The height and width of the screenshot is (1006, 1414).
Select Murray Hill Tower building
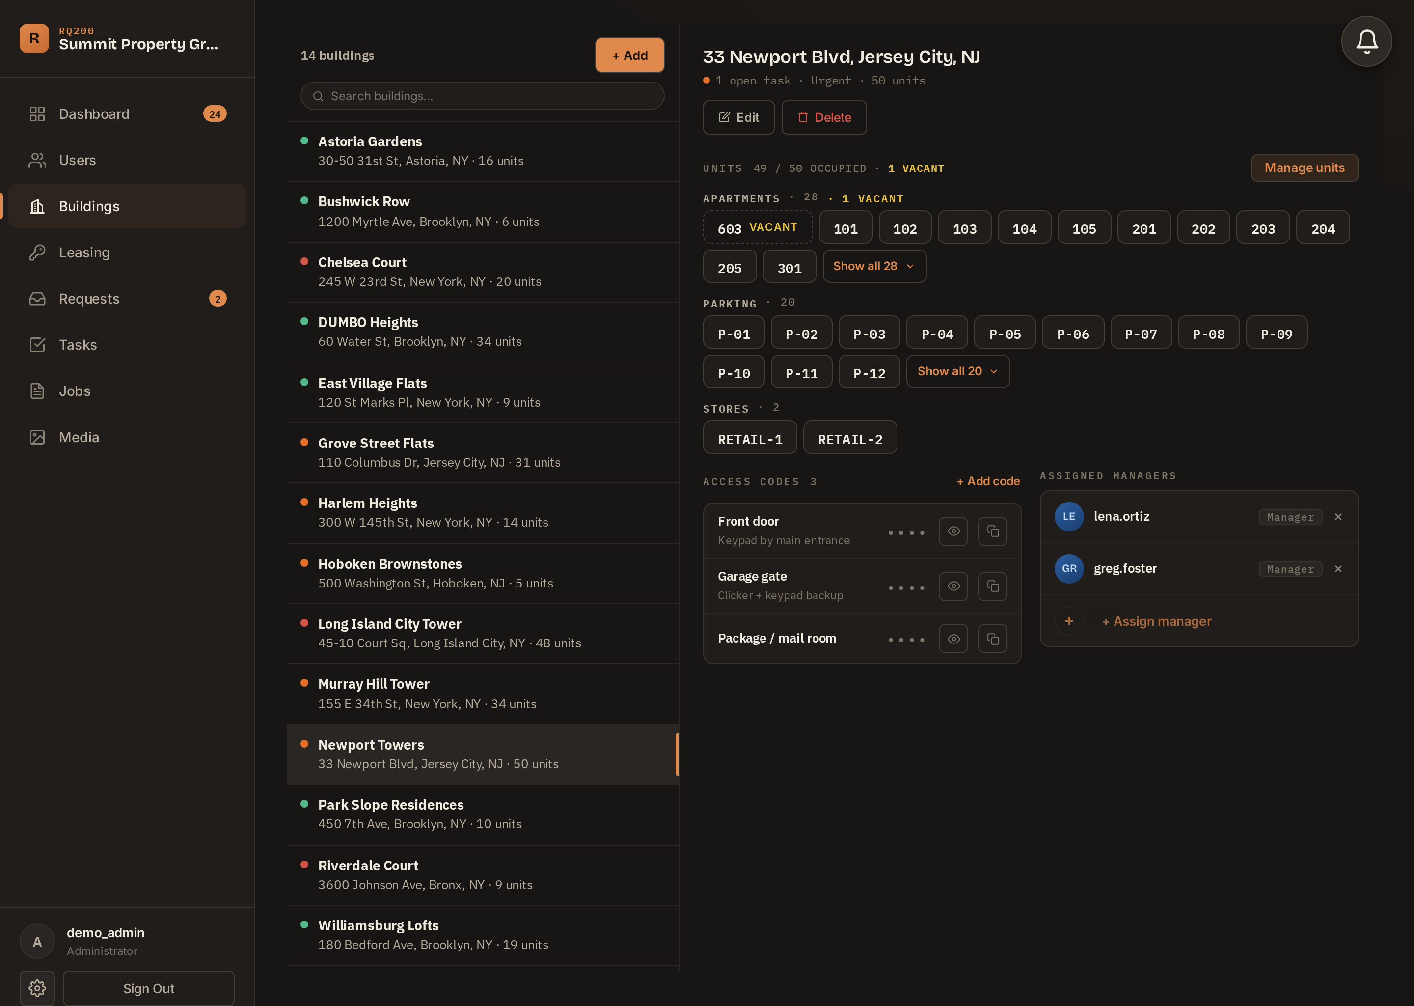coord(483,694)
